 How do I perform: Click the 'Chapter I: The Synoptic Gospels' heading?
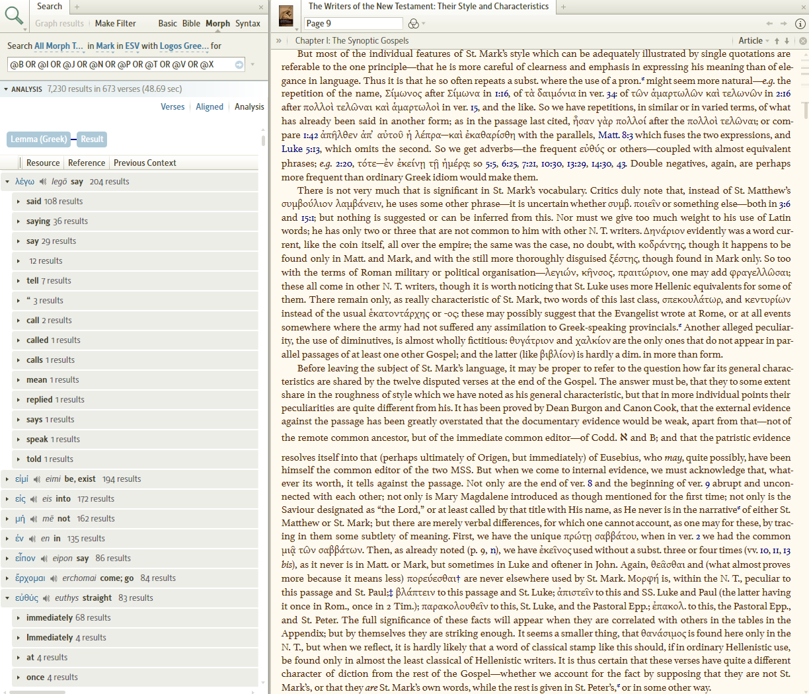352,41
